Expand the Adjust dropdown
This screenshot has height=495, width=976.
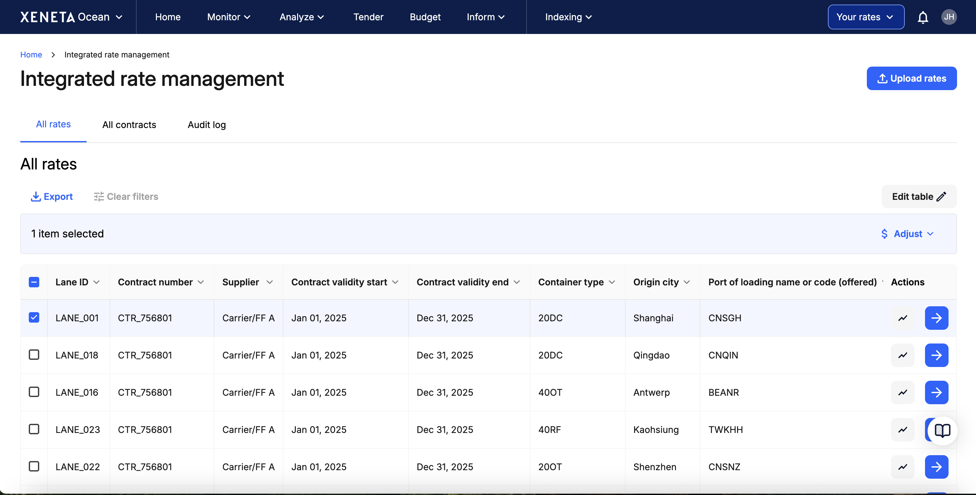coord(908,234)
